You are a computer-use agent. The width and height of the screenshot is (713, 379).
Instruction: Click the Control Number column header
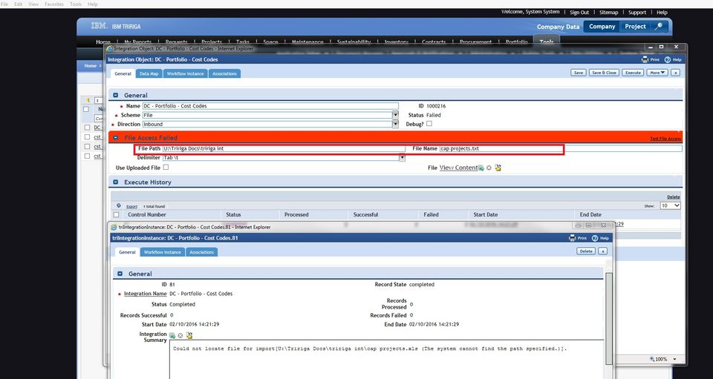click(x=147, y=214)
